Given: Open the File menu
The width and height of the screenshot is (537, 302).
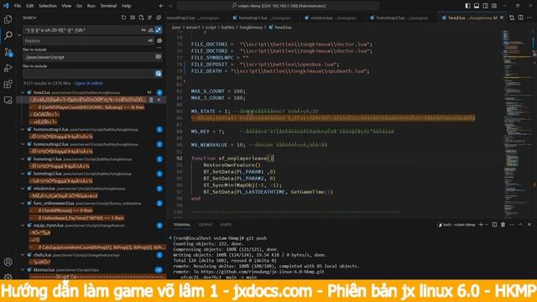Looking at the screenshot, I should [x=18, y=6].
